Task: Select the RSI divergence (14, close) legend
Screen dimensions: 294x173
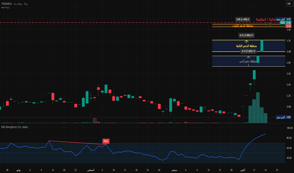Action: point(15,127)
